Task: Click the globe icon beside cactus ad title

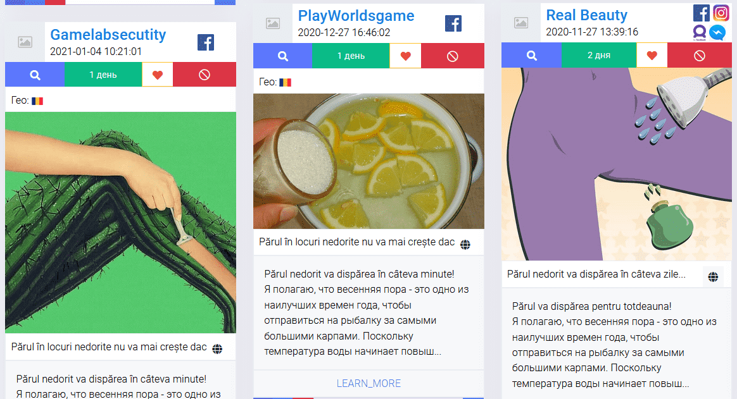Action: point(217,349)
